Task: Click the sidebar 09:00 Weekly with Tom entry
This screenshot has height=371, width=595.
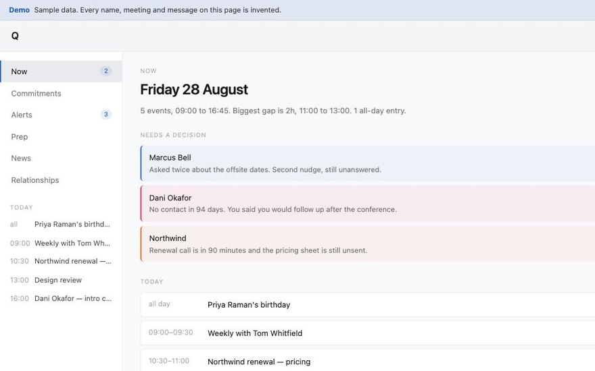Action: click(61, 243)
